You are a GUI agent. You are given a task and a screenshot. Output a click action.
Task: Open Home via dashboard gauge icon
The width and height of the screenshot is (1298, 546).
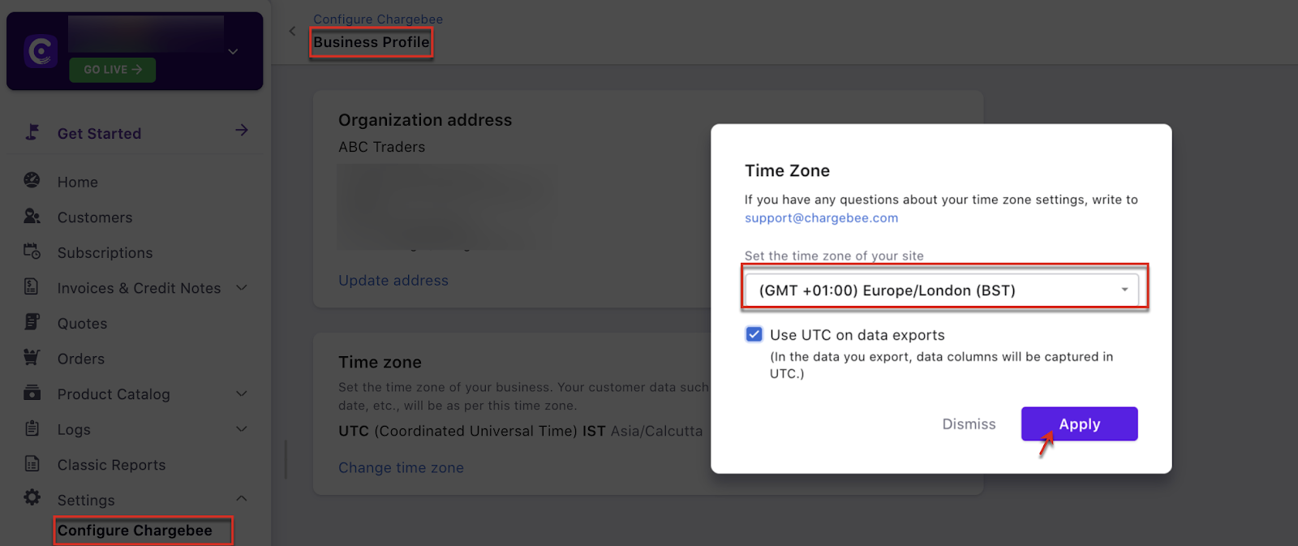(x=32, y=180)
